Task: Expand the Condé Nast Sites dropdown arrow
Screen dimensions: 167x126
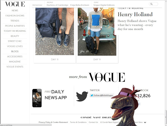Action: click(x=145, y=122)
